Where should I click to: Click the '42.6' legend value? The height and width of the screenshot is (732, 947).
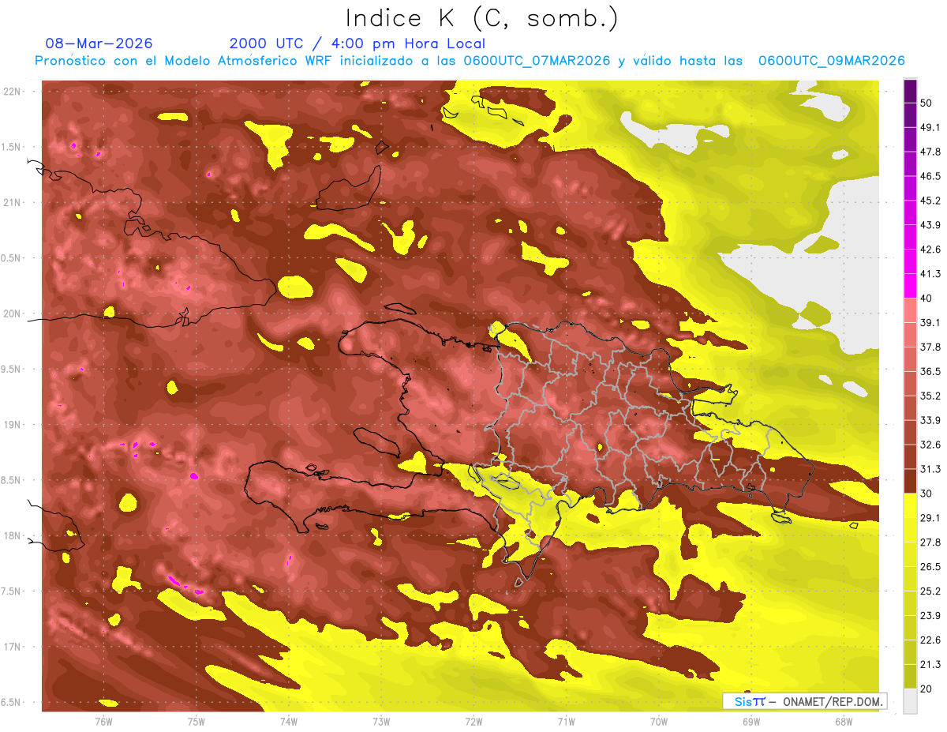(x=930, y=250)
